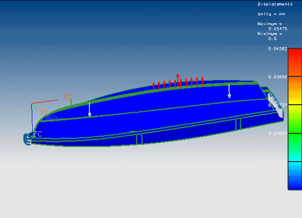
Task: Click the legend value 0.03650
Action: tap(278, 77)
